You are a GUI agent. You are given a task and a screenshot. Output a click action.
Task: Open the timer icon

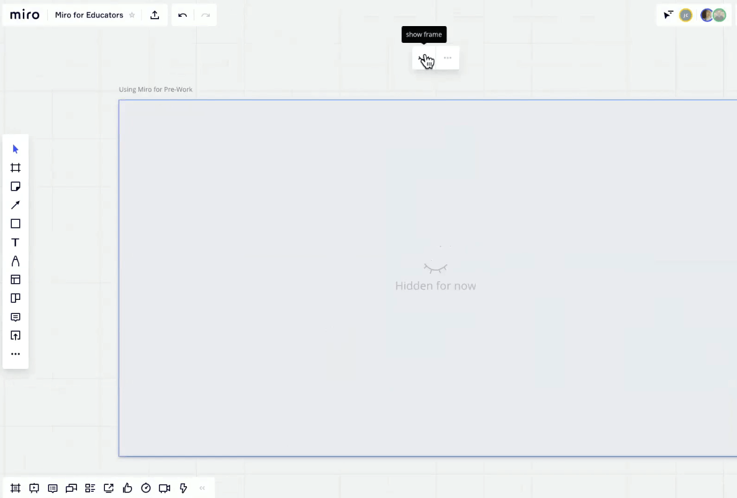tap(146, 488)
